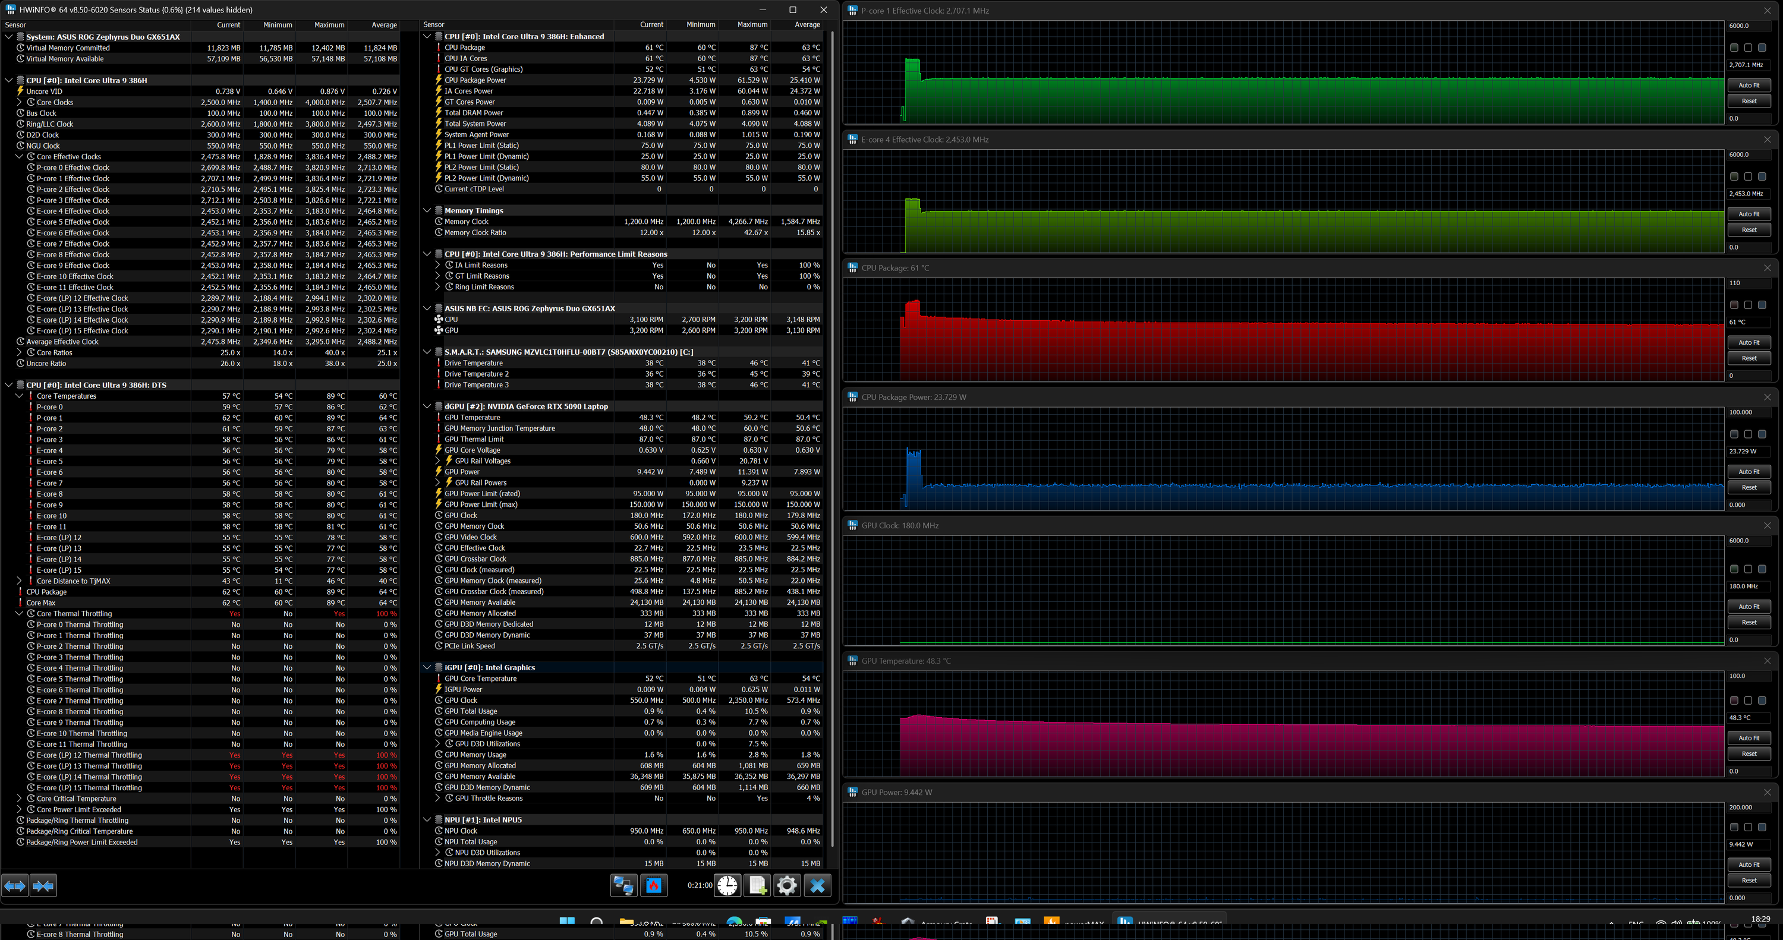The image size is (1783, 940).
Task: Click the CPU Package Power graph window icon
Action: tap(853, 398)
